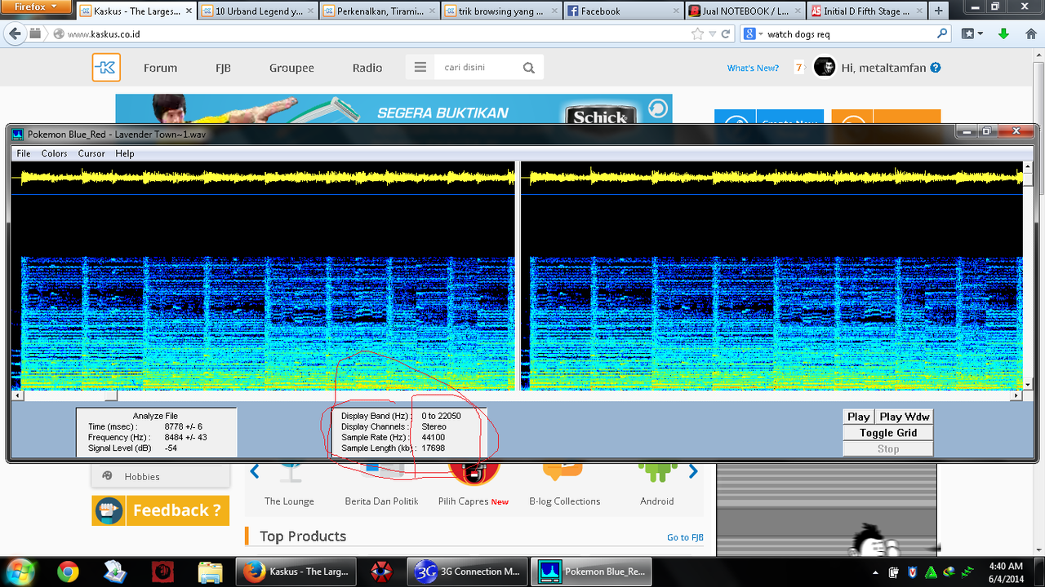Switch to the Facebook tab
The width and height of the screenshot is (1045, 587).
(x=620, y=11)
